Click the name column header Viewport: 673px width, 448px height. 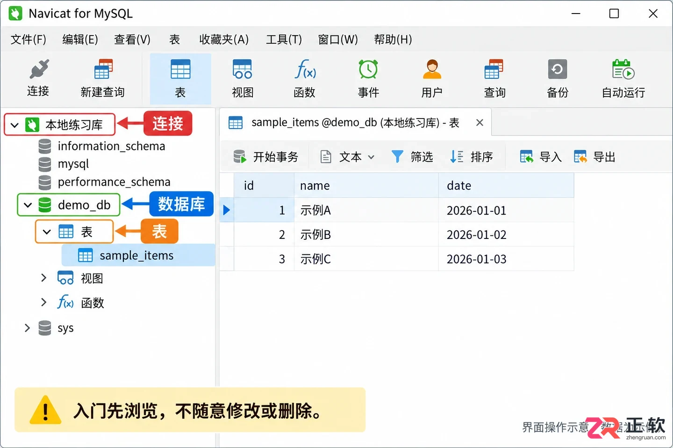click(366, 186)
